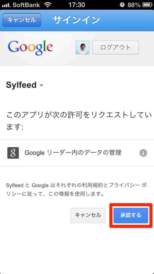Open info icon for Google Reader permission
Image resolution: width=154 pixels, height=274 pixels.
[143, 153]
